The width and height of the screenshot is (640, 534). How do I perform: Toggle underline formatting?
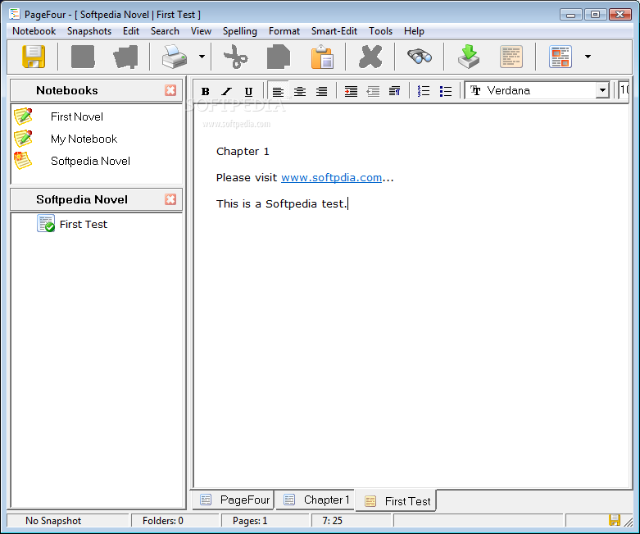coord(248,91)
